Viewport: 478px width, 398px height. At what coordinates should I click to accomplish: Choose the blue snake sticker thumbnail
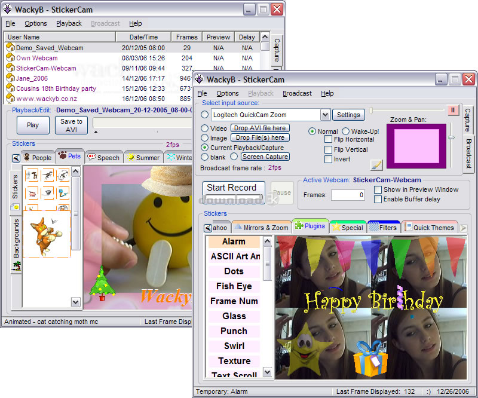[x=63, y=193]
